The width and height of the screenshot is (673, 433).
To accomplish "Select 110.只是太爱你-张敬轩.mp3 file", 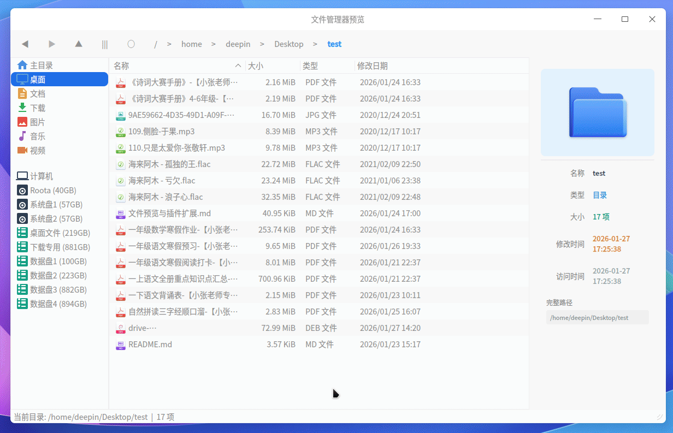I will tap(319, 148).
